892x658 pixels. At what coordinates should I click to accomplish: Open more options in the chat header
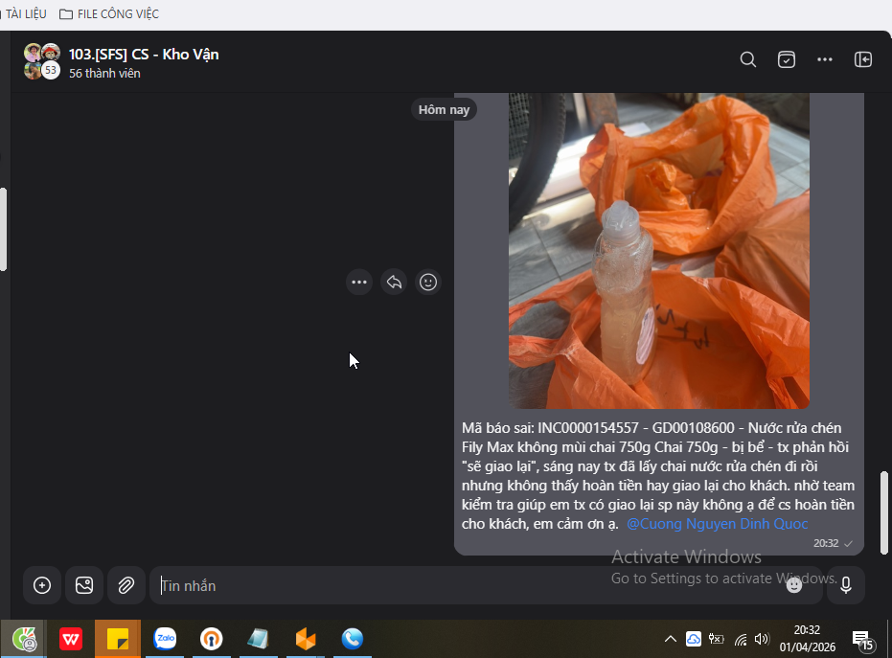tap(825, 59)
